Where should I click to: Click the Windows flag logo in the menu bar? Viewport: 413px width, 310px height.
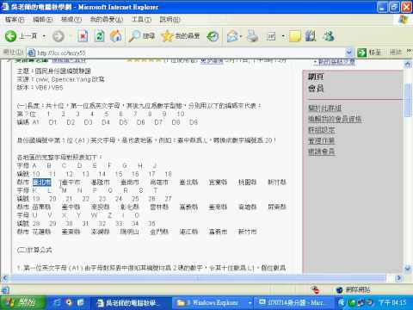[x=404, y=20]
